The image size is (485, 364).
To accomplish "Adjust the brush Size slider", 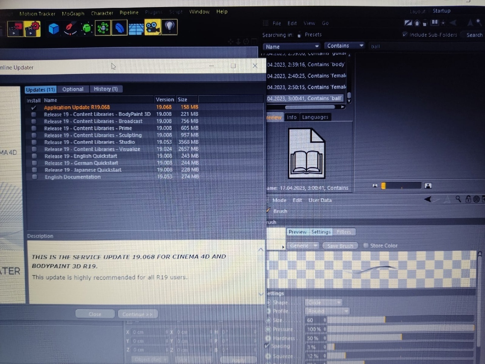I will point(401,320).
